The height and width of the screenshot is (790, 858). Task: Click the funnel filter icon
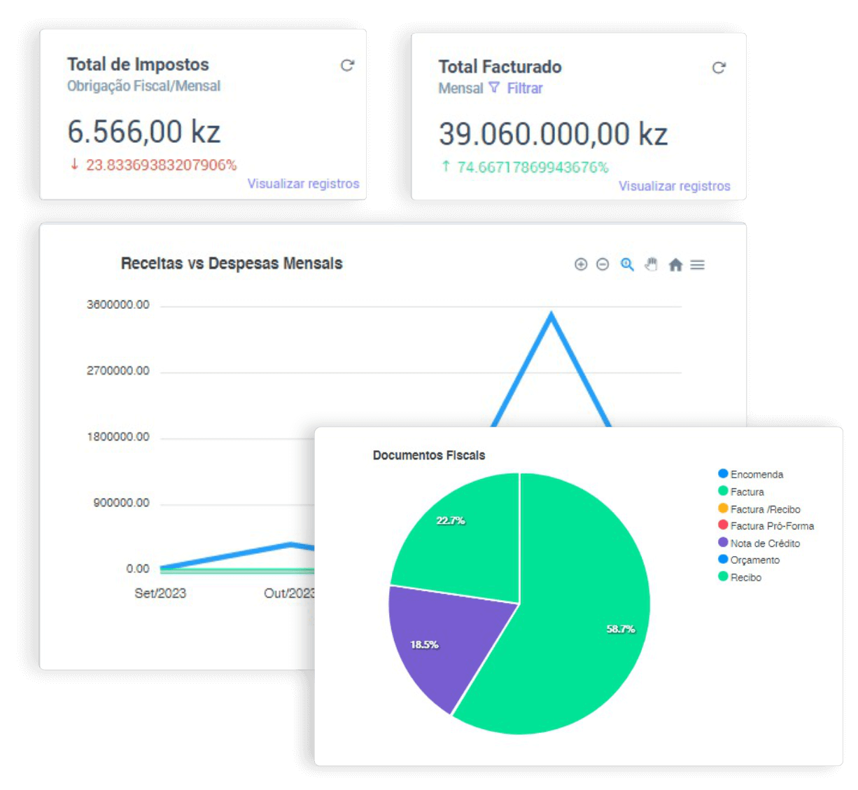pyautogui.click(x=494, y=88)
